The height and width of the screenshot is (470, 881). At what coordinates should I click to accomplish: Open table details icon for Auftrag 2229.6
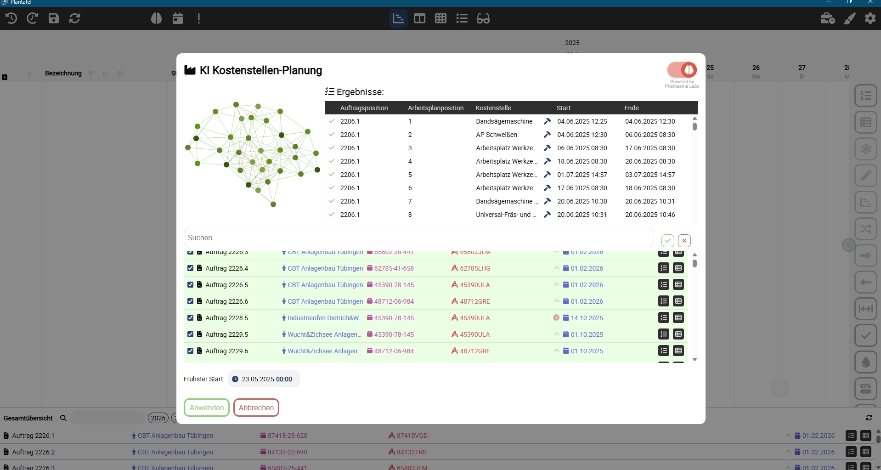(x=678, y=351)
